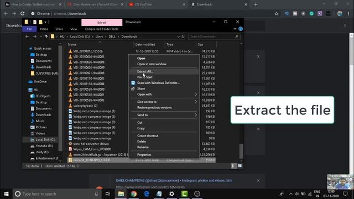This screenshot has width=354, height=199.
Task: Click the pink Extract tab header
Action: 102,23
